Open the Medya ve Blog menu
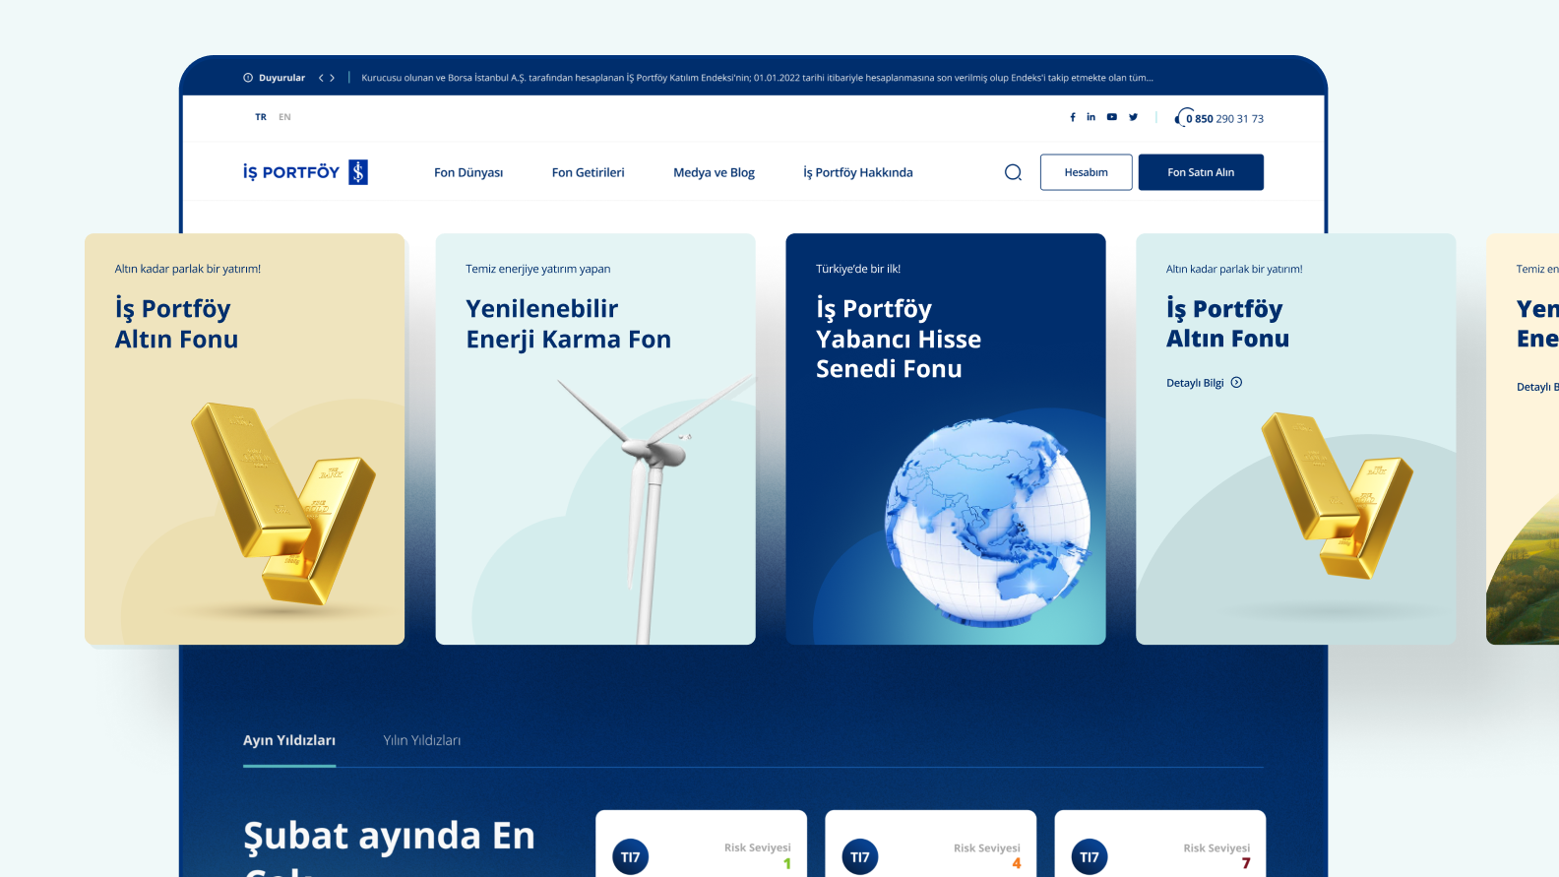The height and width of the screenshot is (877, 1559). (714, 172)
